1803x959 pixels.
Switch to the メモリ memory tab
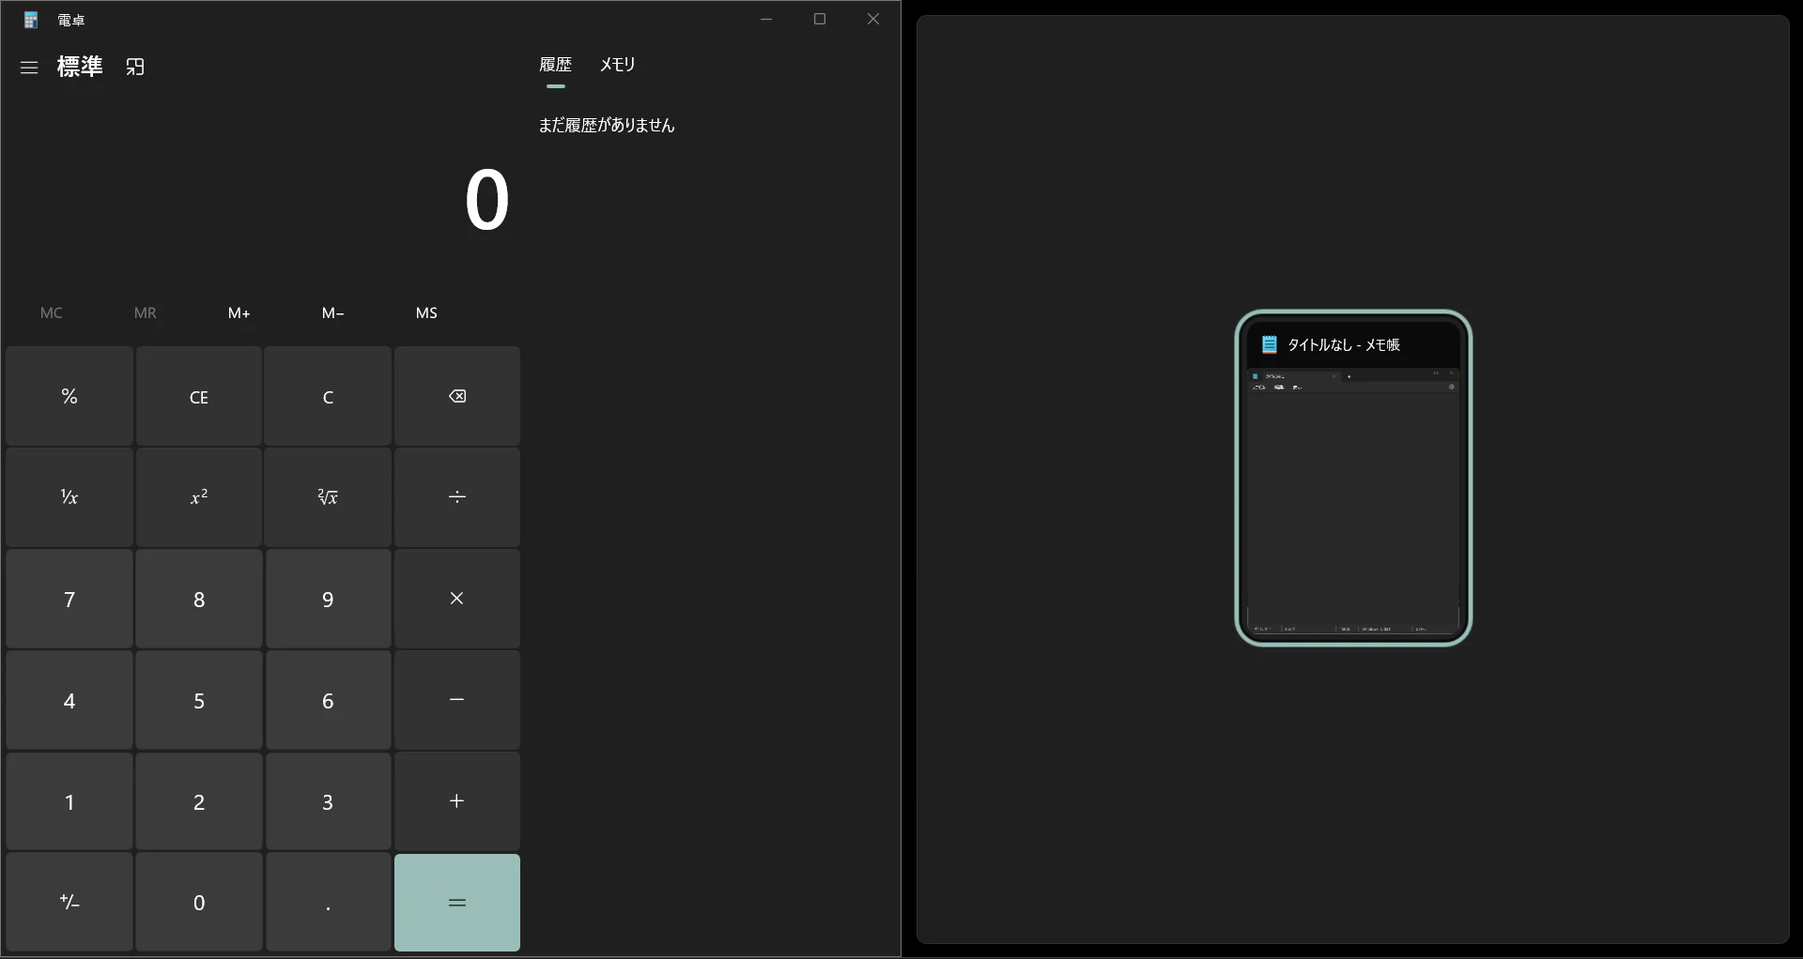(618, 65)
